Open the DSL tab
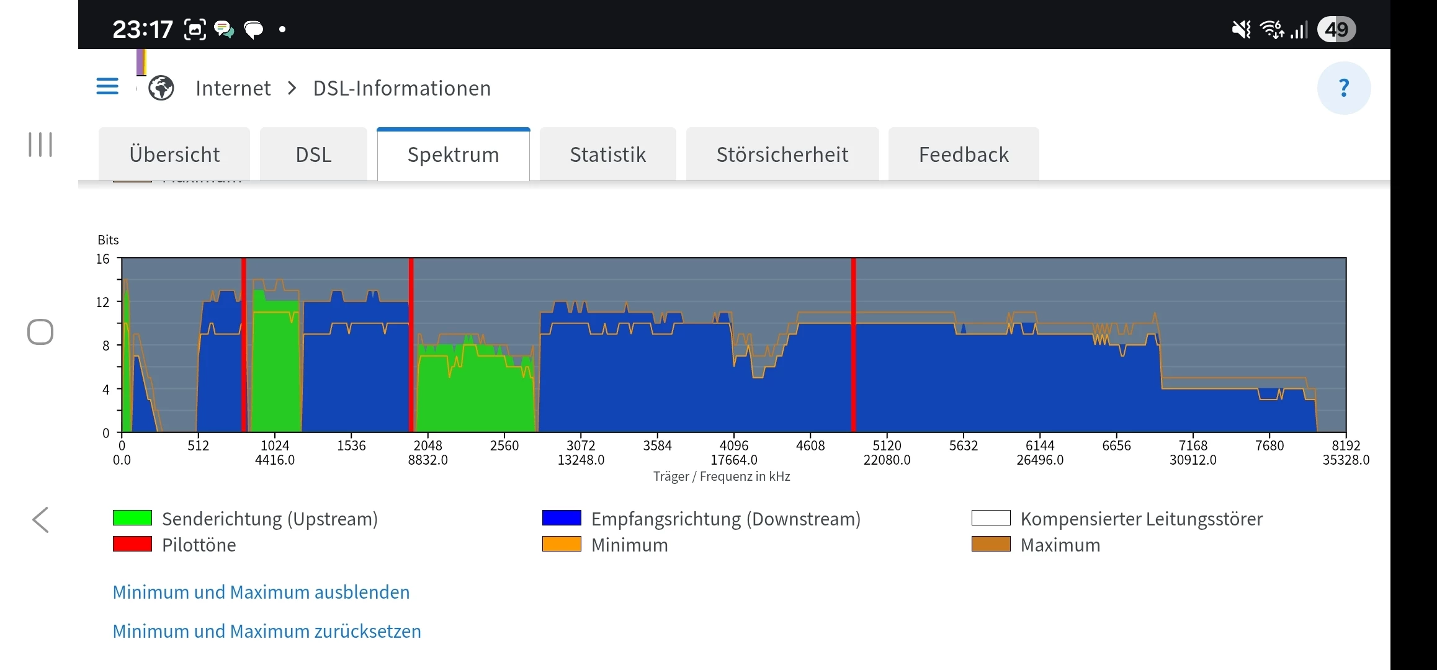Image resolution: width=1437 pixels, height=670 pixels. pos(313,154)
